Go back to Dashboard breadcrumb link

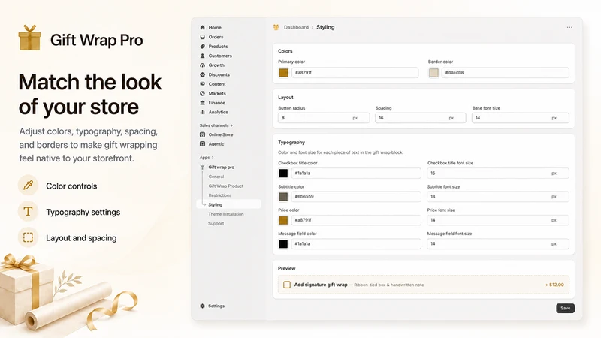click(296, 27)
